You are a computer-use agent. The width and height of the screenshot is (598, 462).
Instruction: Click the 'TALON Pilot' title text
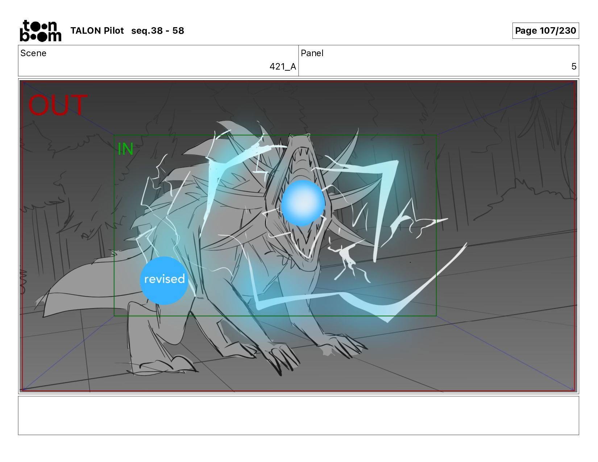97,31
